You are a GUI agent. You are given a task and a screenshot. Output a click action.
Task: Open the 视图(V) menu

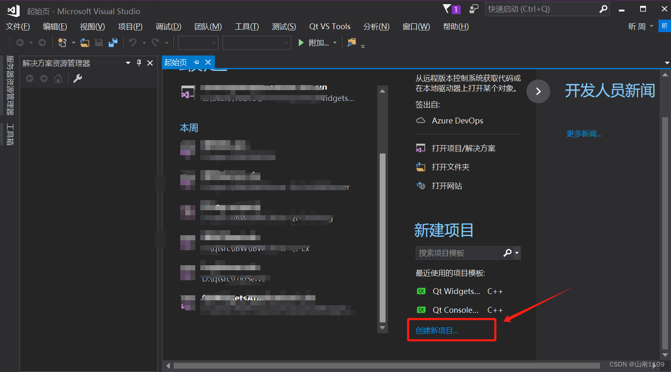(92, 26)
